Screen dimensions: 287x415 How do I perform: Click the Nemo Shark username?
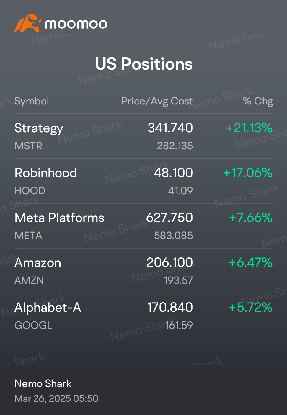43,383
